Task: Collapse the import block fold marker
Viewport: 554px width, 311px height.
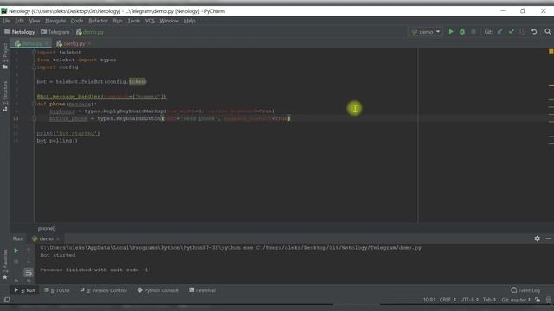Action: coord(35,52)
